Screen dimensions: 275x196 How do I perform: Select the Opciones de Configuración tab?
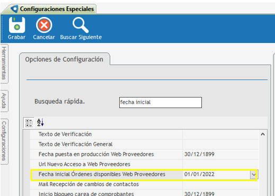tap(64, 59)
